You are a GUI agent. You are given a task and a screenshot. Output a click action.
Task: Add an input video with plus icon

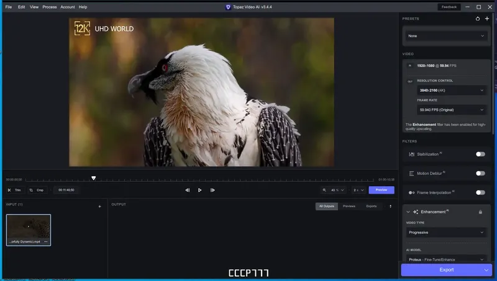click(x=99, y=207)
